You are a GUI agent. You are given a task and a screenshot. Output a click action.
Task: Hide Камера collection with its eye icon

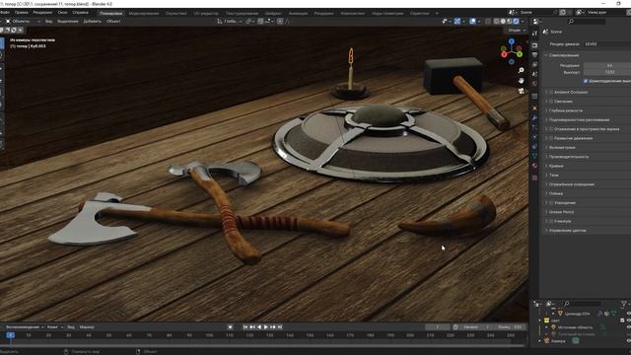629,341
